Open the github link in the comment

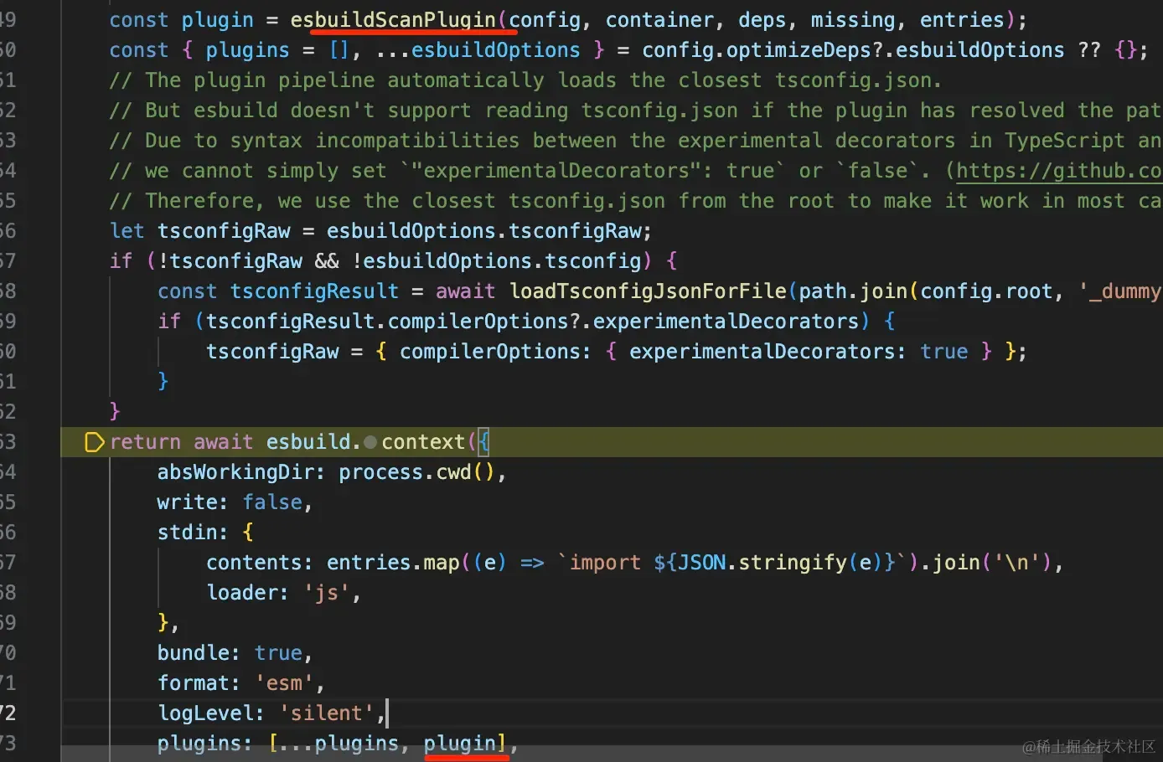1058,171
